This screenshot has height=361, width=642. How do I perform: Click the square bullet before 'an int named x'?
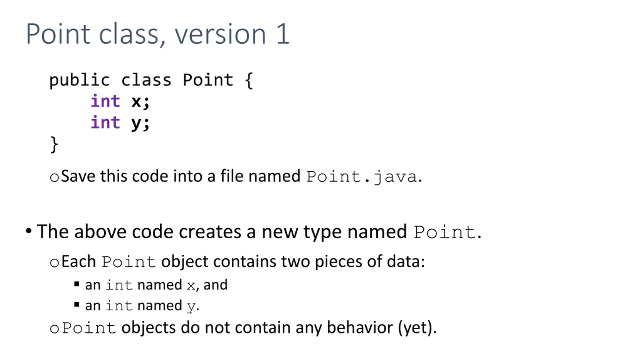pyautogui.click(x=77, y=284)
